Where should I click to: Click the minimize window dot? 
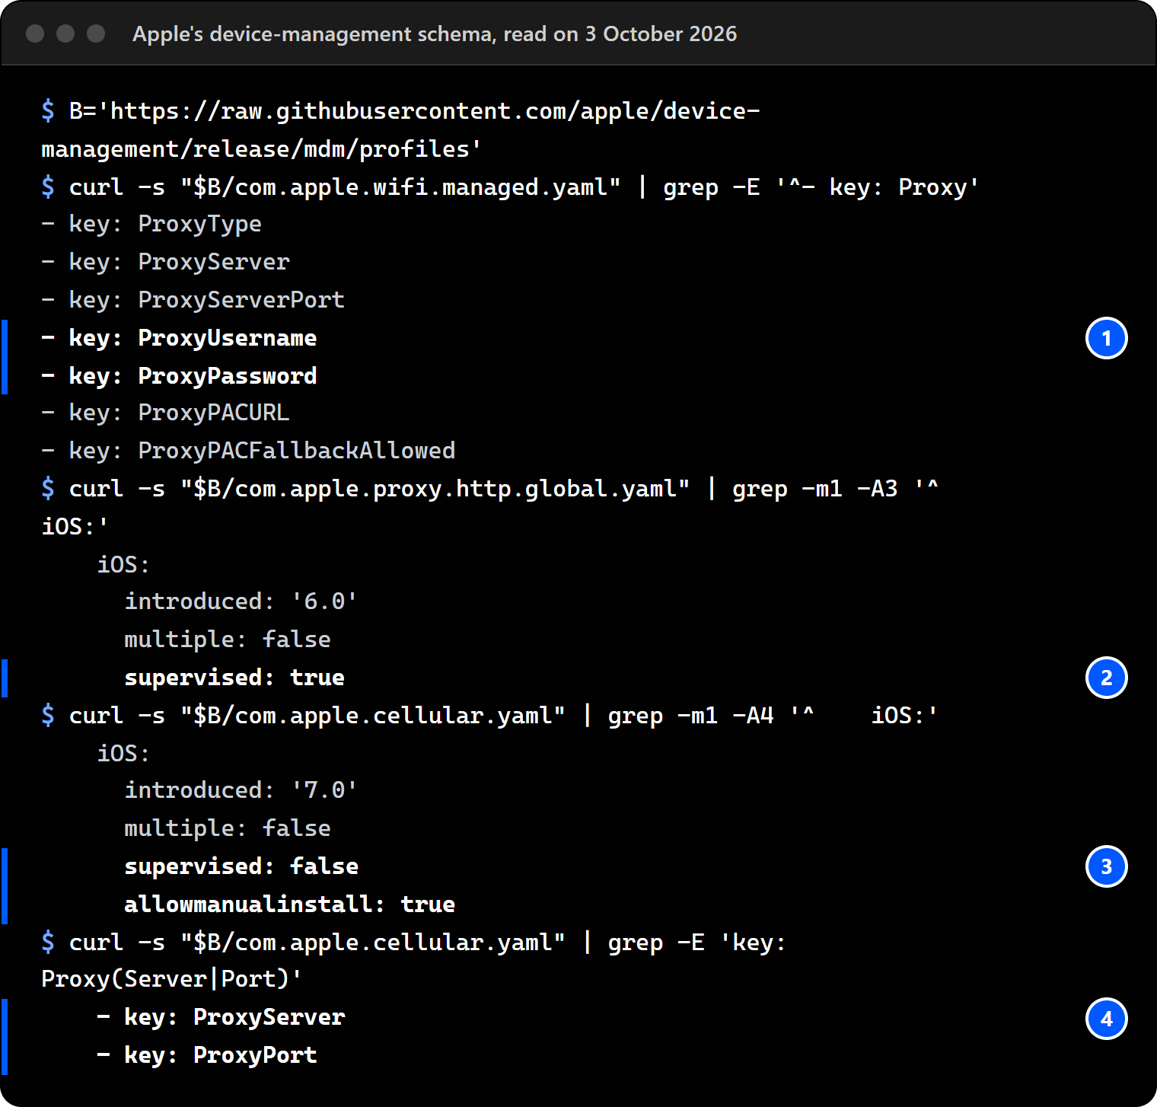click(x=65, y=33)
